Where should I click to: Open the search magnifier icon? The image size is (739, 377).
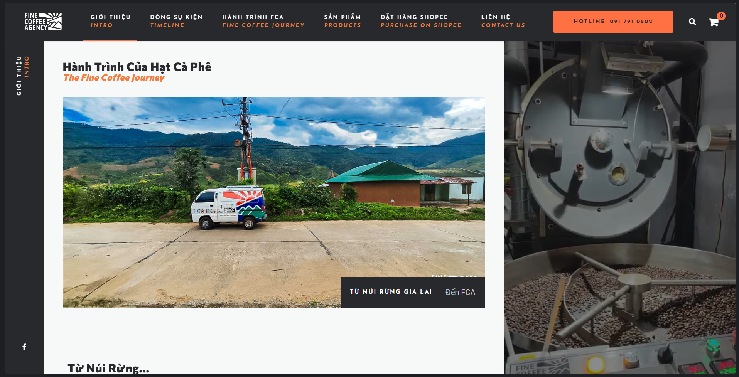click(692, 22)
